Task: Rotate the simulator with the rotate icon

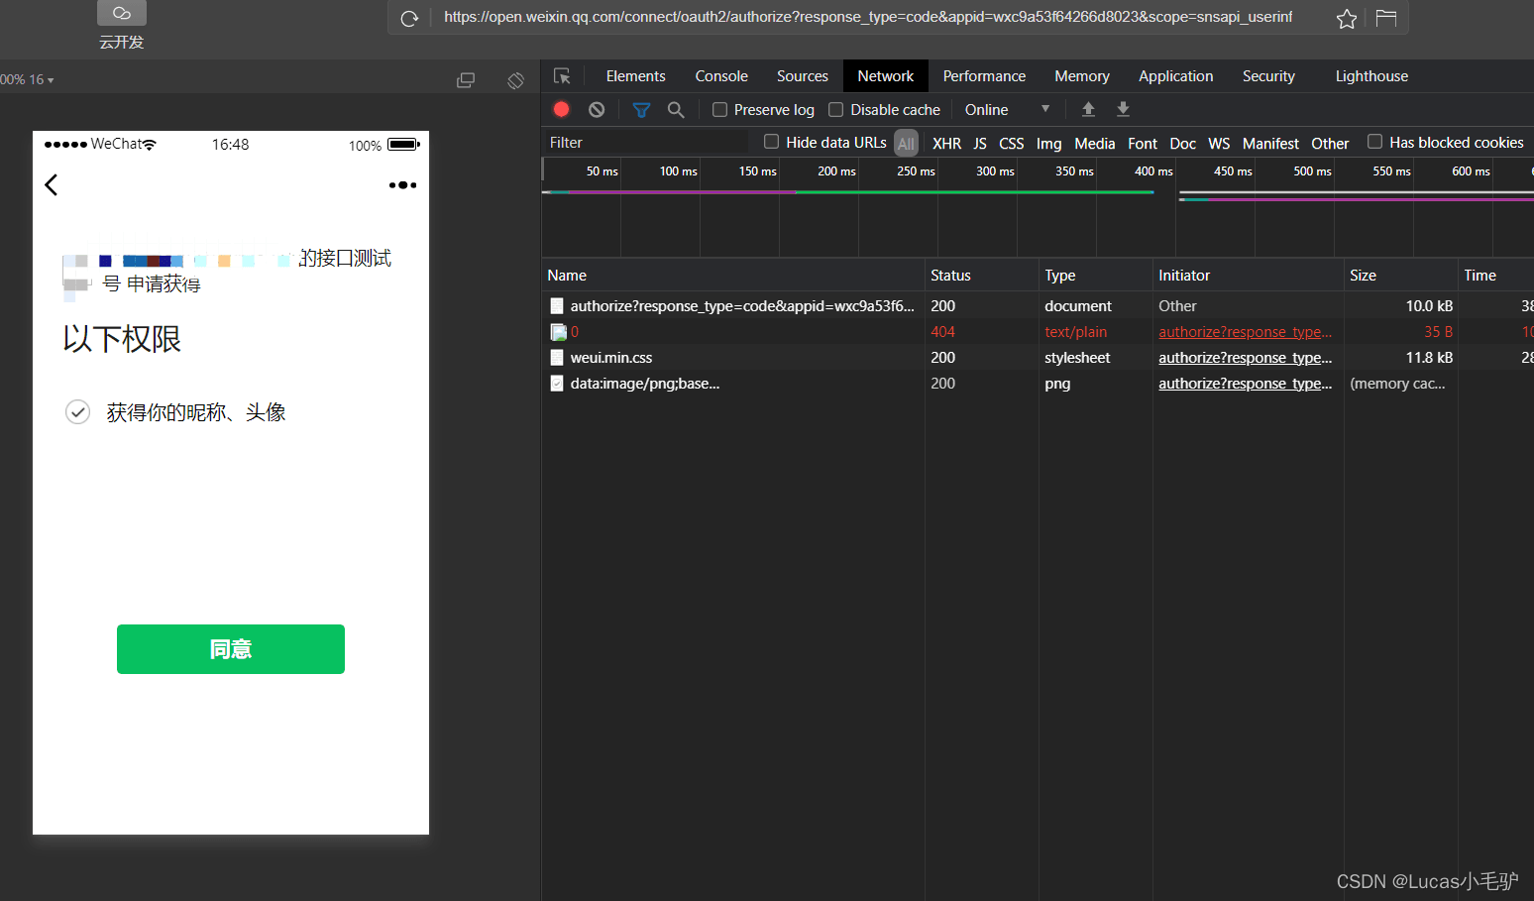Action: tap(515, 80)
